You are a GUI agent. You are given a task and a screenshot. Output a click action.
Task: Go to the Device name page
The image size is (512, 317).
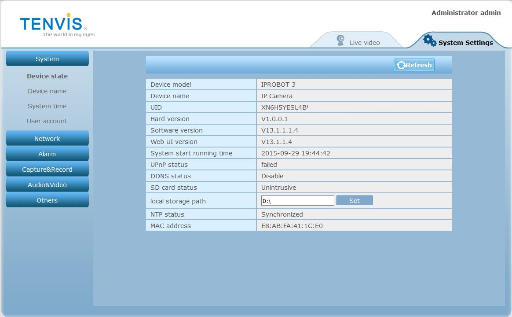pos(47,91)
